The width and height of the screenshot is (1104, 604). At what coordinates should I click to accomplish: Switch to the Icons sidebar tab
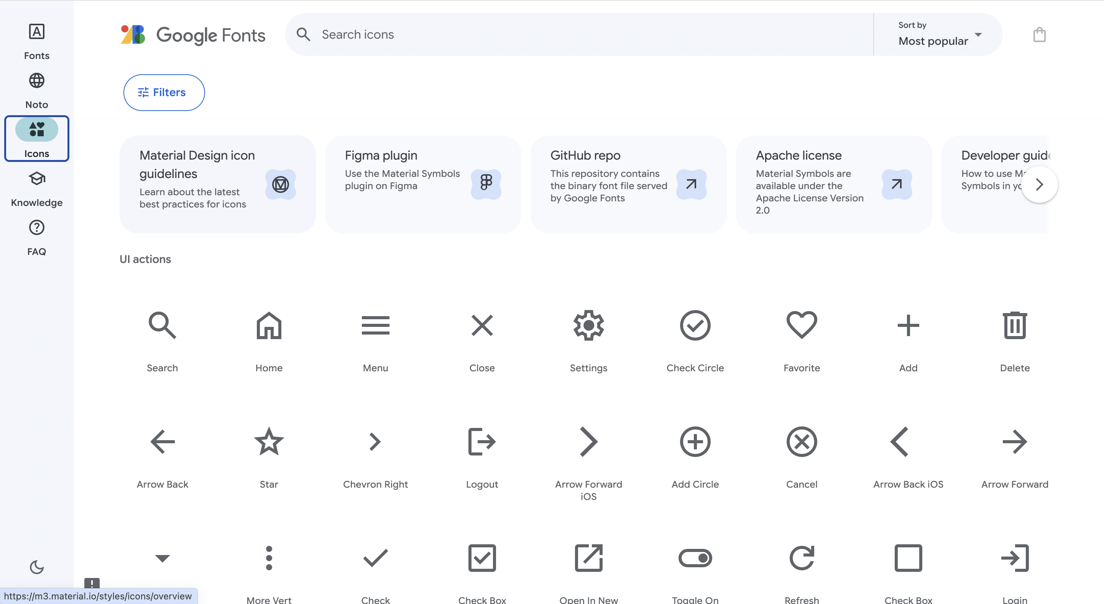click(36, 138)
